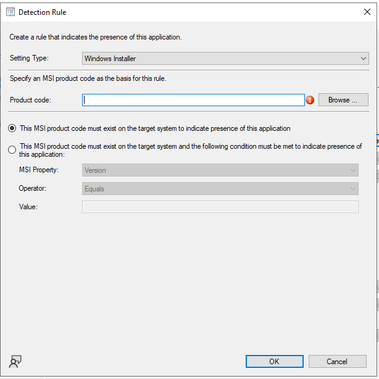
Task: Click the feedback icon in bottom-left corner
Action: click(15, 362)
